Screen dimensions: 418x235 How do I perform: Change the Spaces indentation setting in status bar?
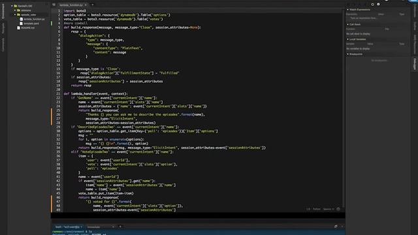click(x=328, y=209)
